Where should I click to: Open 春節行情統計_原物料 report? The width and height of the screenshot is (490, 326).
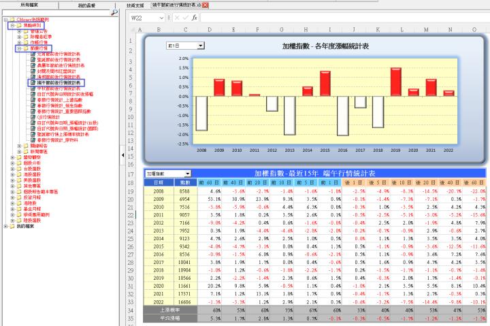point(57,140)
